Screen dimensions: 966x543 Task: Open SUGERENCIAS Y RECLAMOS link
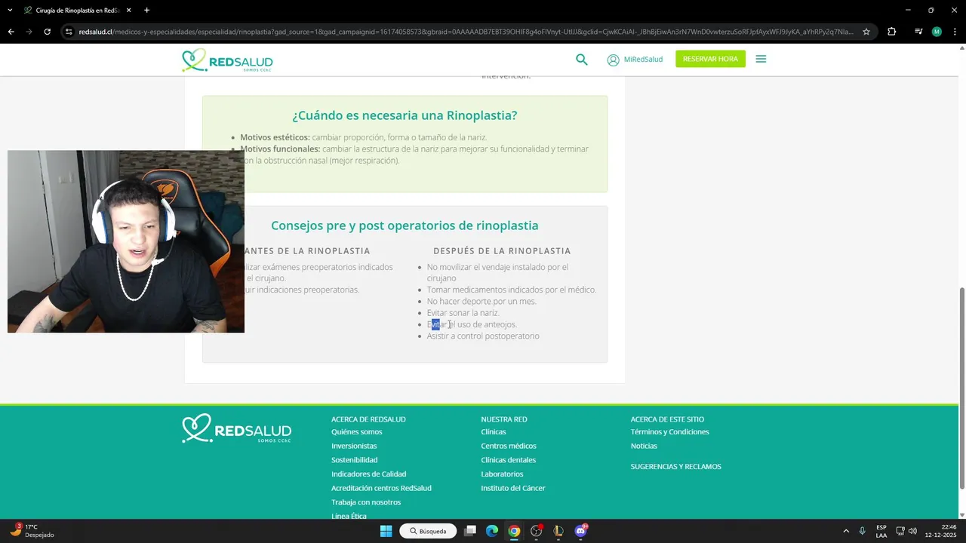[x=675, y=467]
